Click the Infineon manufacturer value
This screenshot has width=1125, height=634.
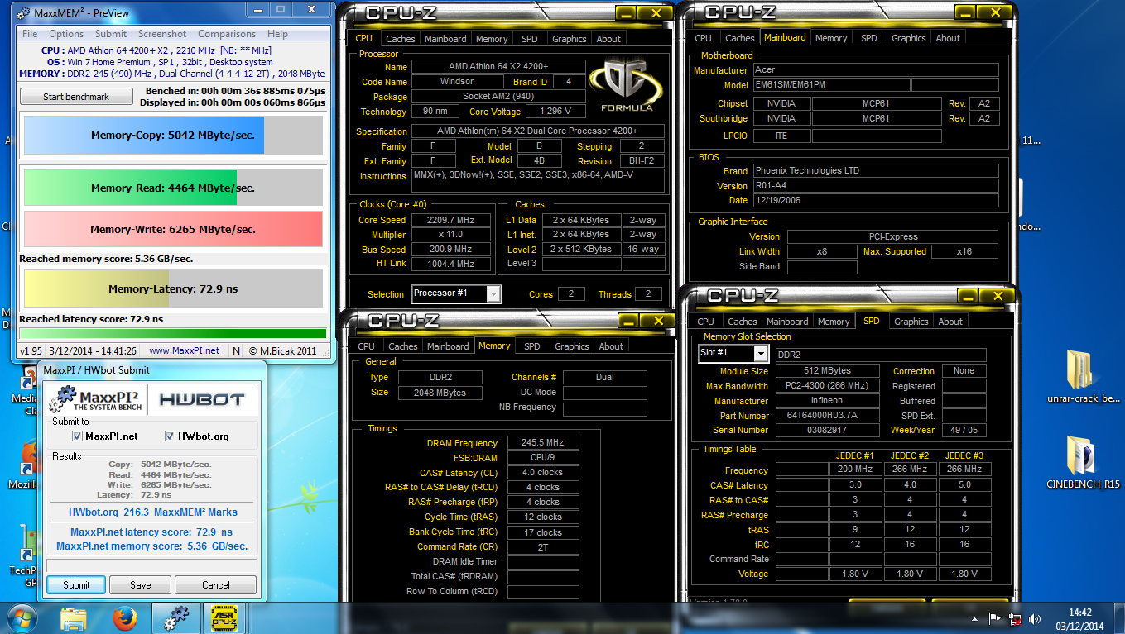tap(827, 401)
